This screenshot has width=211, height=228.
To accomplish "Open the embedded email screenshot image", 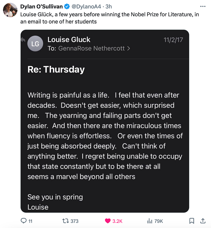I will 105,121.
